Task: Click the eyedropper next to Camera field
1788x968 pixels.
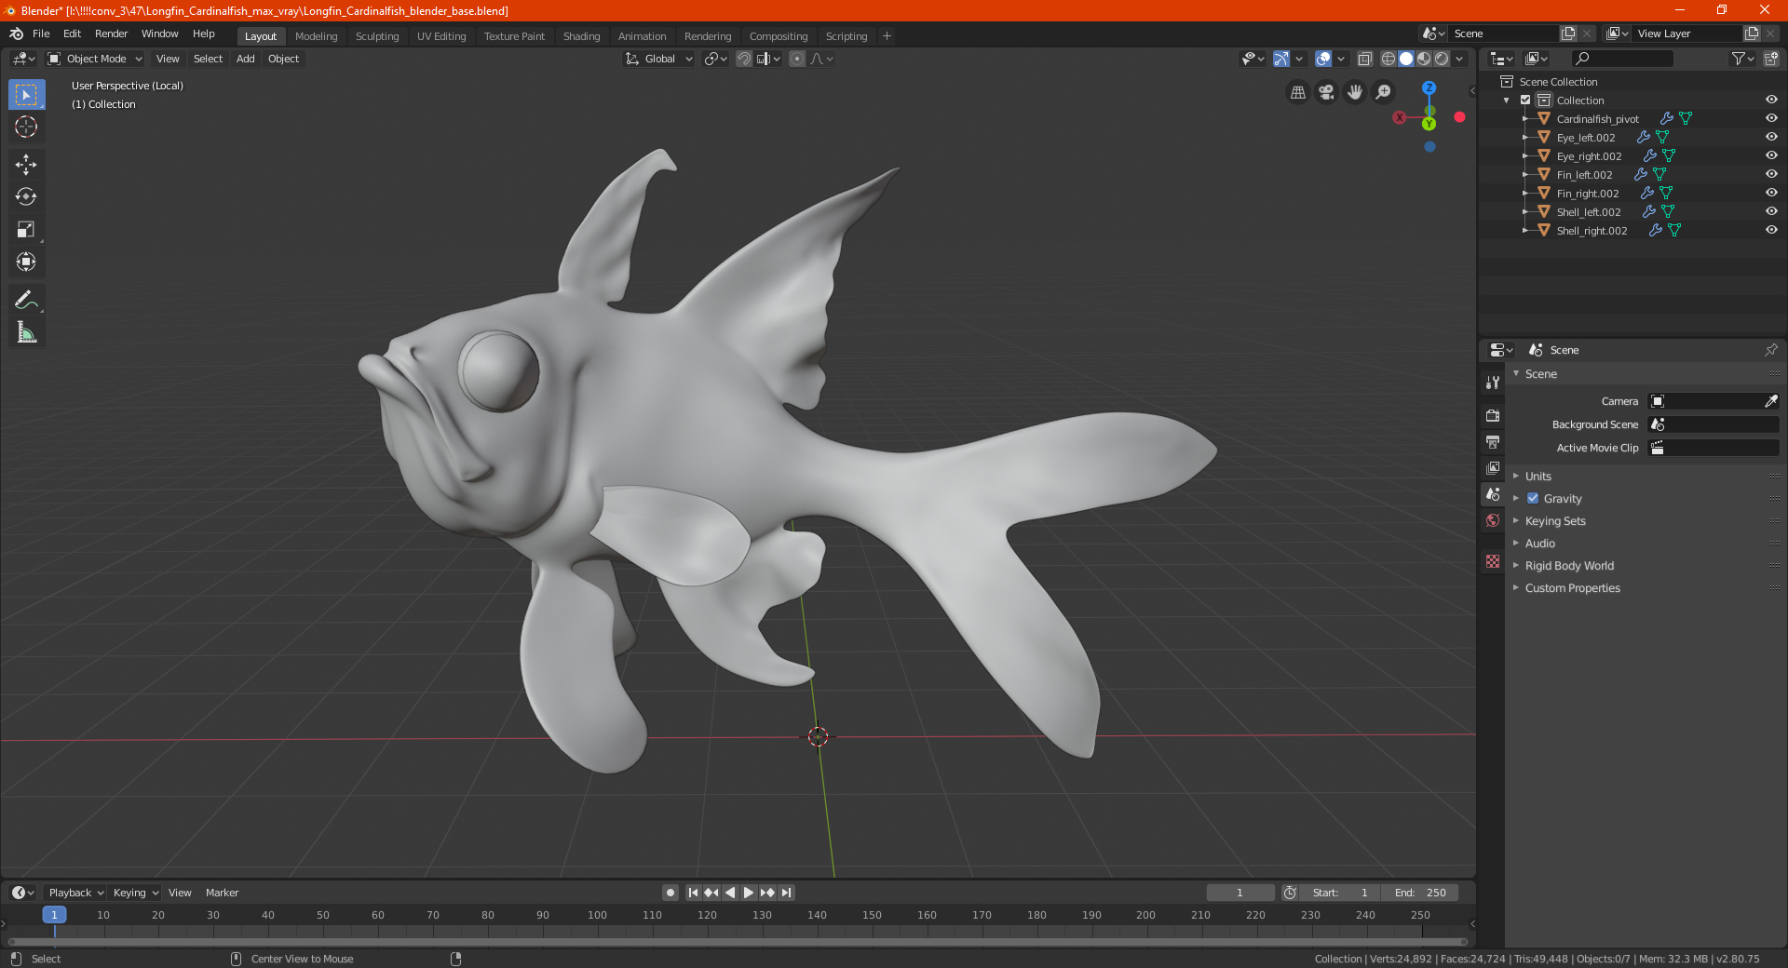Action: pos(1770,401)
